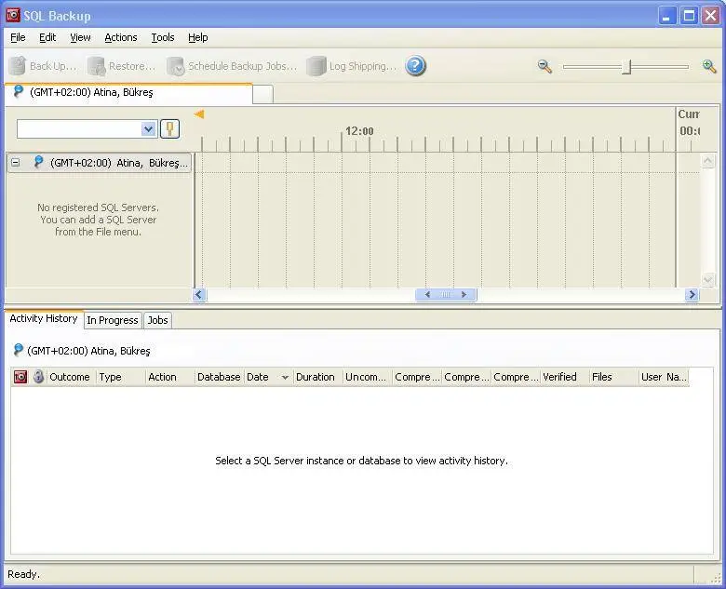Sort by the Database column header
726x589 pixels.
tap(219, 377)
